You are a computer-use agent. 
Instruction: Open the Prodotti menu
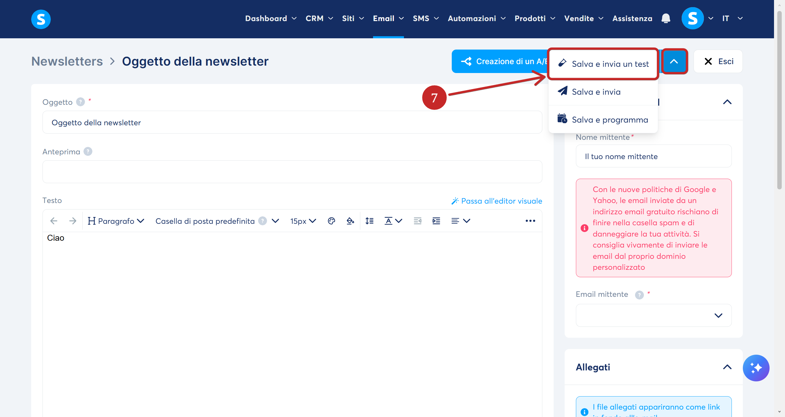(x=535, y=19)
